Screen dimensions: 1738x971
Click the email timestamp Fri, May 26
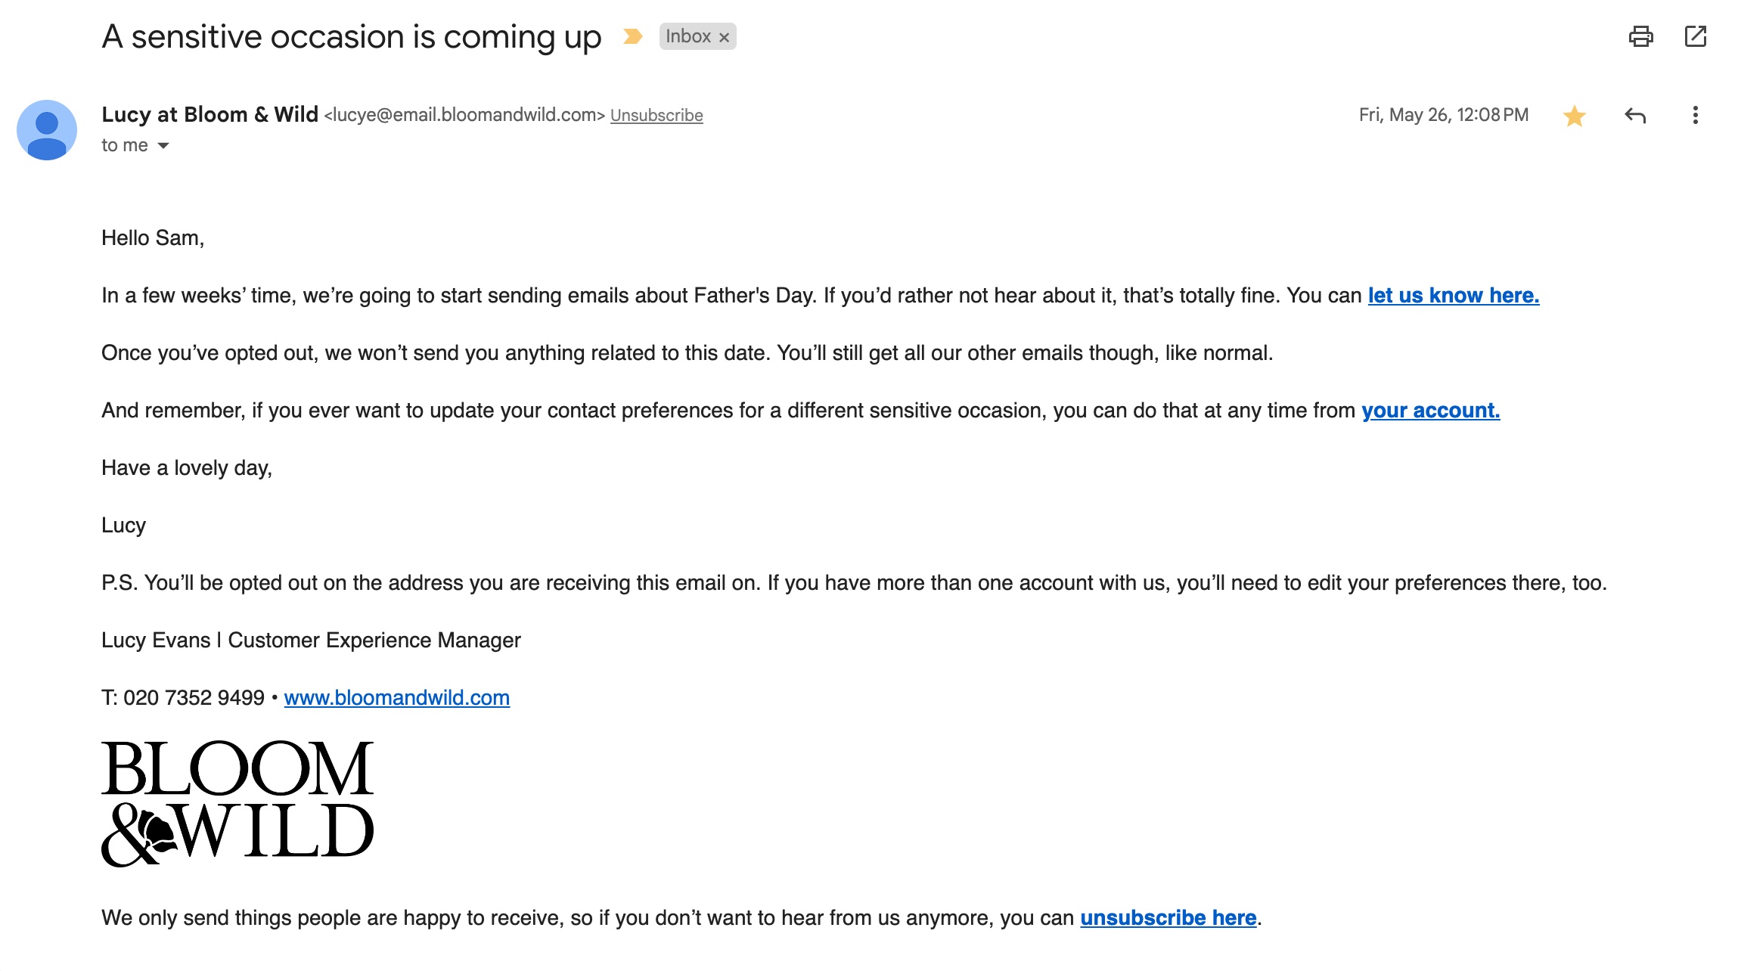click(1443, 115)
